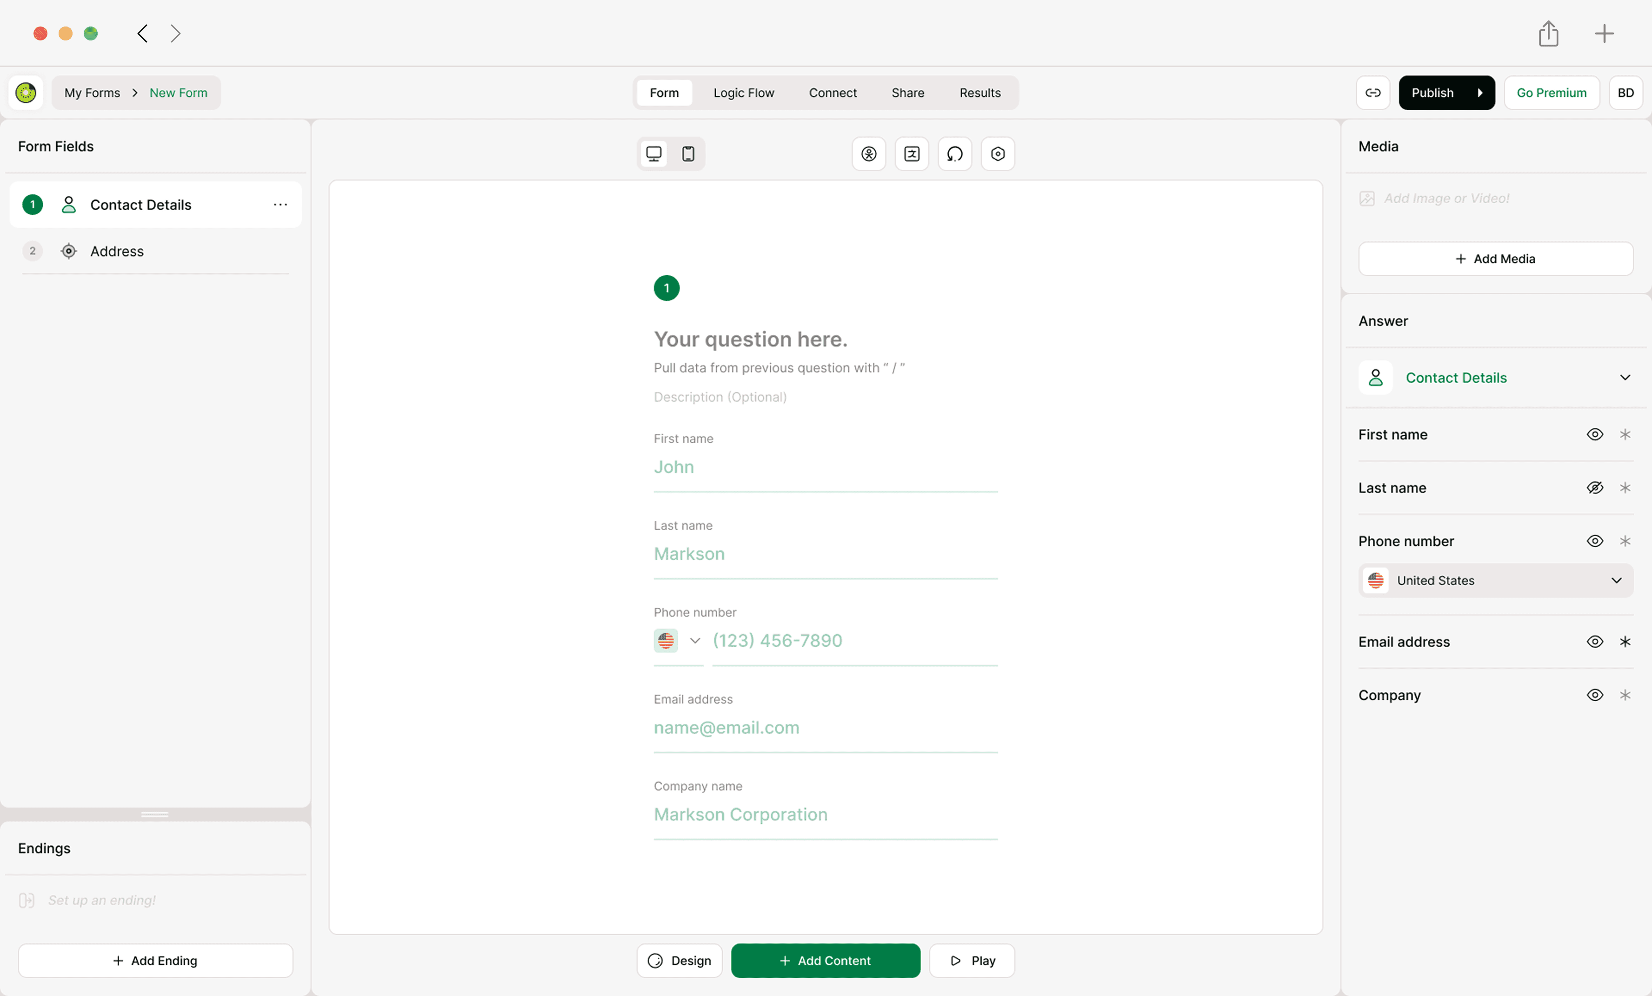Click the Publish button
The height and width of the screenshot is (996, 1652).
tap(1433, 93)
